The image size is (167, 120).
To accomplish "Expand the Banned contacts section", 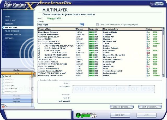I will tap(16, 102).
